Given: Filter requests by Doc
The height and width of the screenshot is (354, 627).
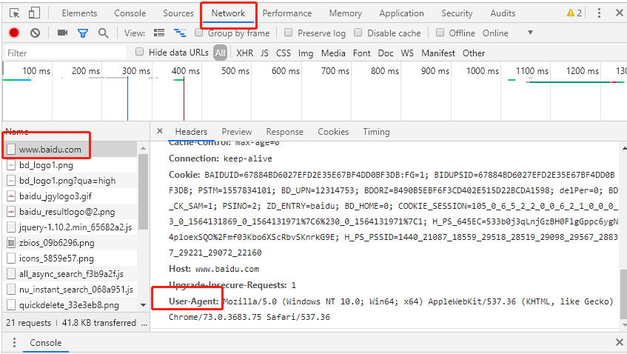Looking at the screenshot, I should coord(386,53).
